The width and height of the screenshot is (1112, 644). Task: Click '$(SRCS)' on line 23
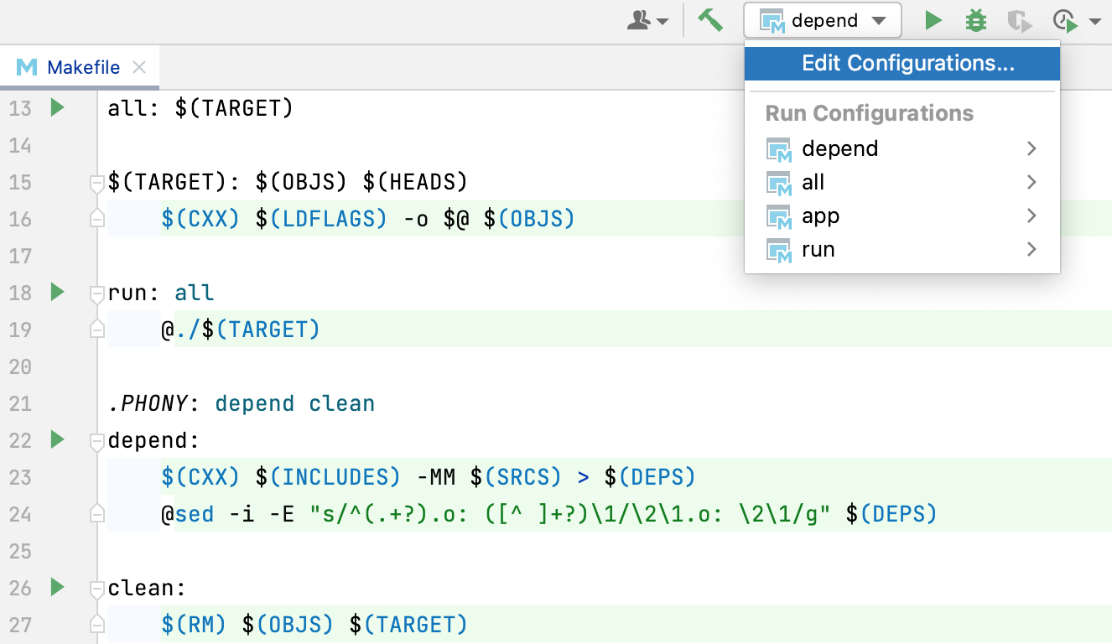pos(516,477)
